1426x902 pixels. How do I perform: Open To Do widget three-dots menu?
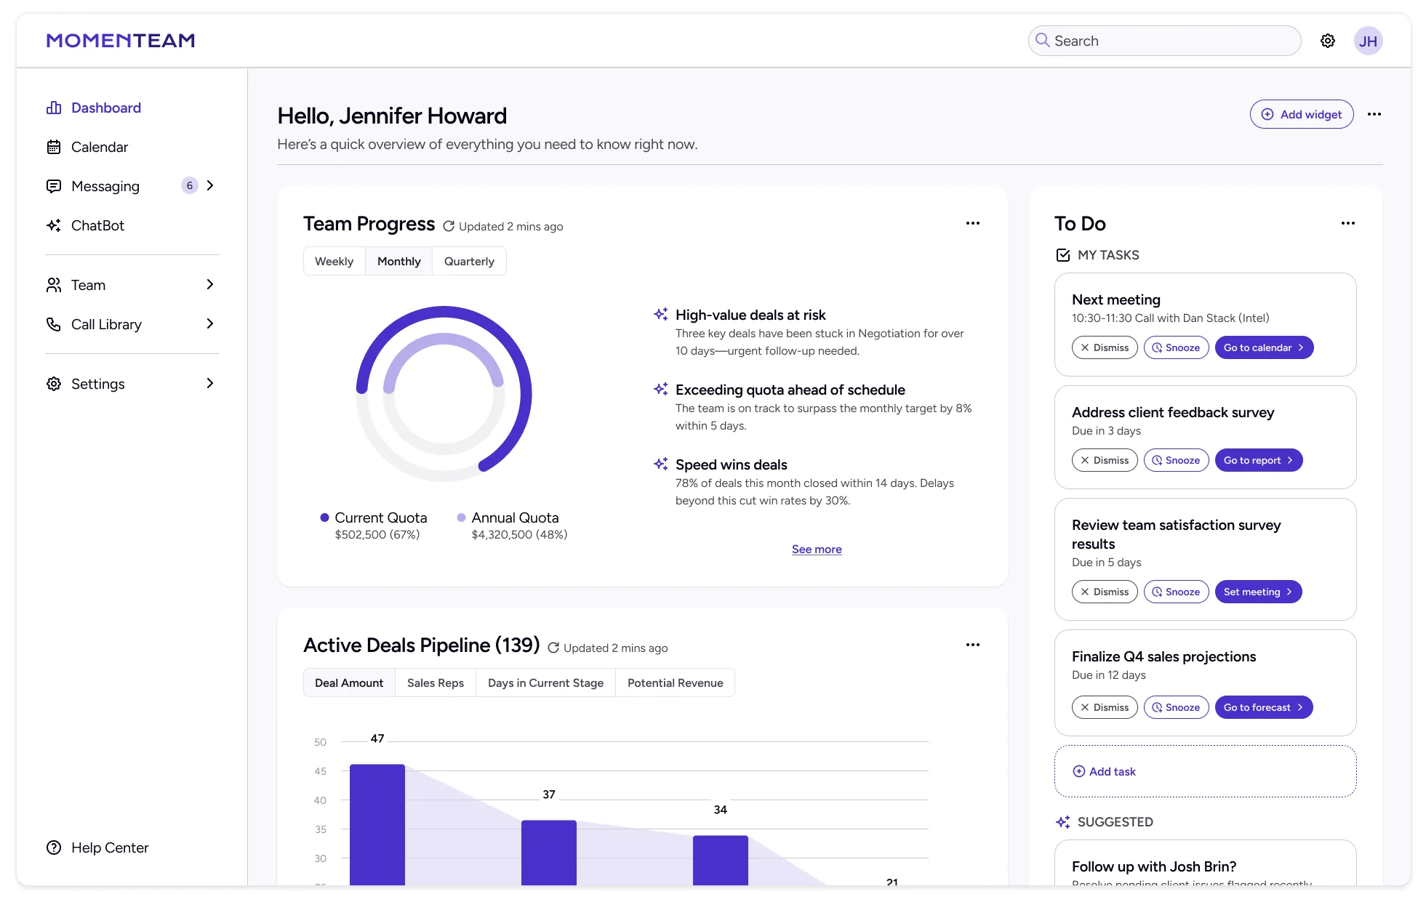[1347, 223]
